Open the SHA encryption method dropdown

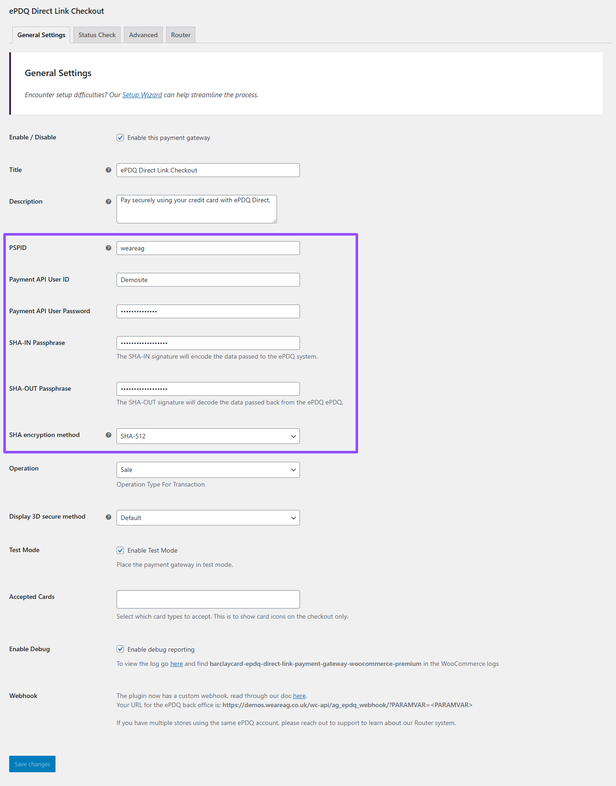click(208, 436)
